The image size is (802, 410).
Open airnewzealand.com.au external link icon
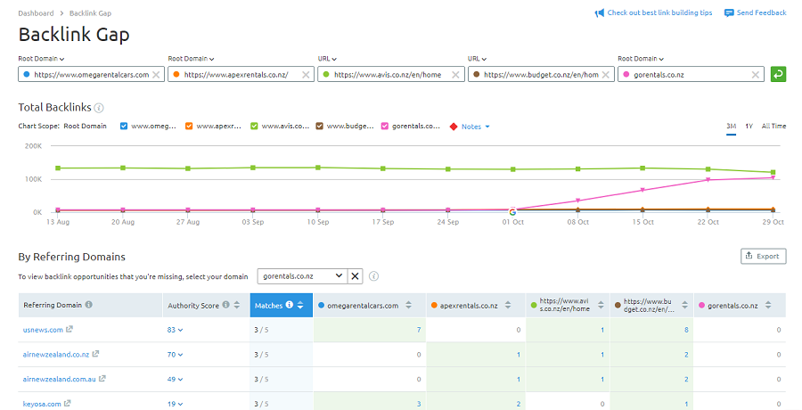[x=102, y=379]
